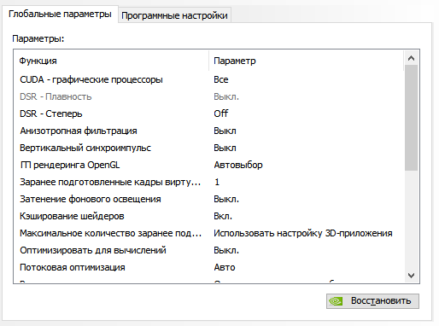Select the Глобальные параметры tab
The height and width of the screenshot is (326, 439).
[60, 14]
